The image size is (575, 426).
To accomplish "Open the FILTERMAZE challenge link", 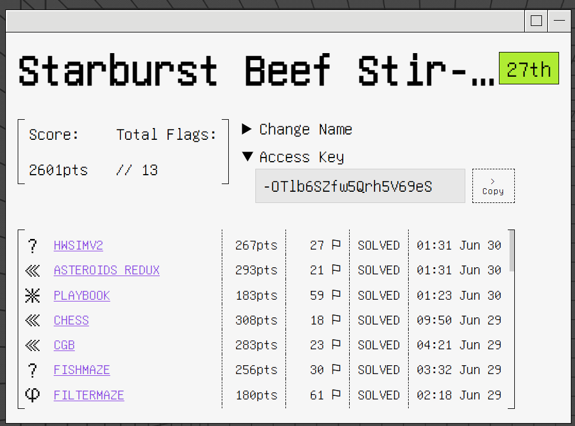I will tap(88, 395).
